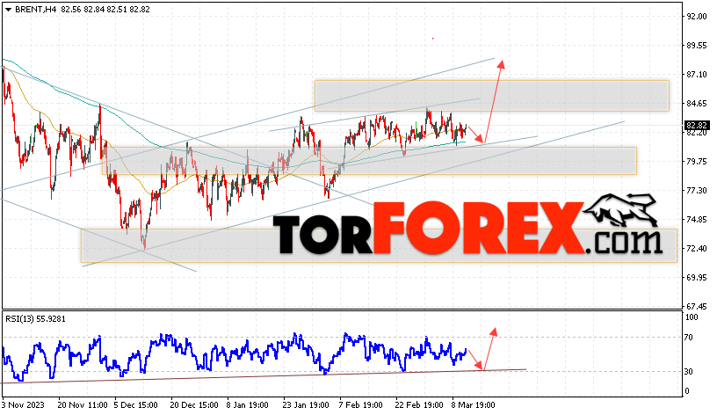Click the RSI scale value 30
The image size is (717, 415).
(689, 372)
